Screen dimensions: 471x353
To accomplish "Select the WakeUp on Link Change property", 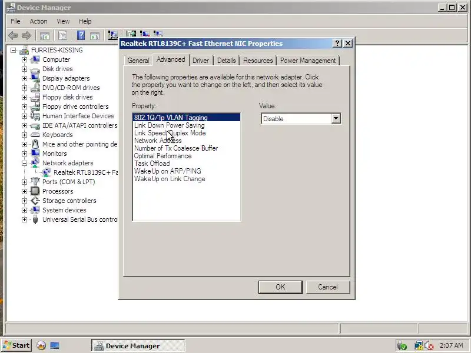I will (x=186, y=179).
